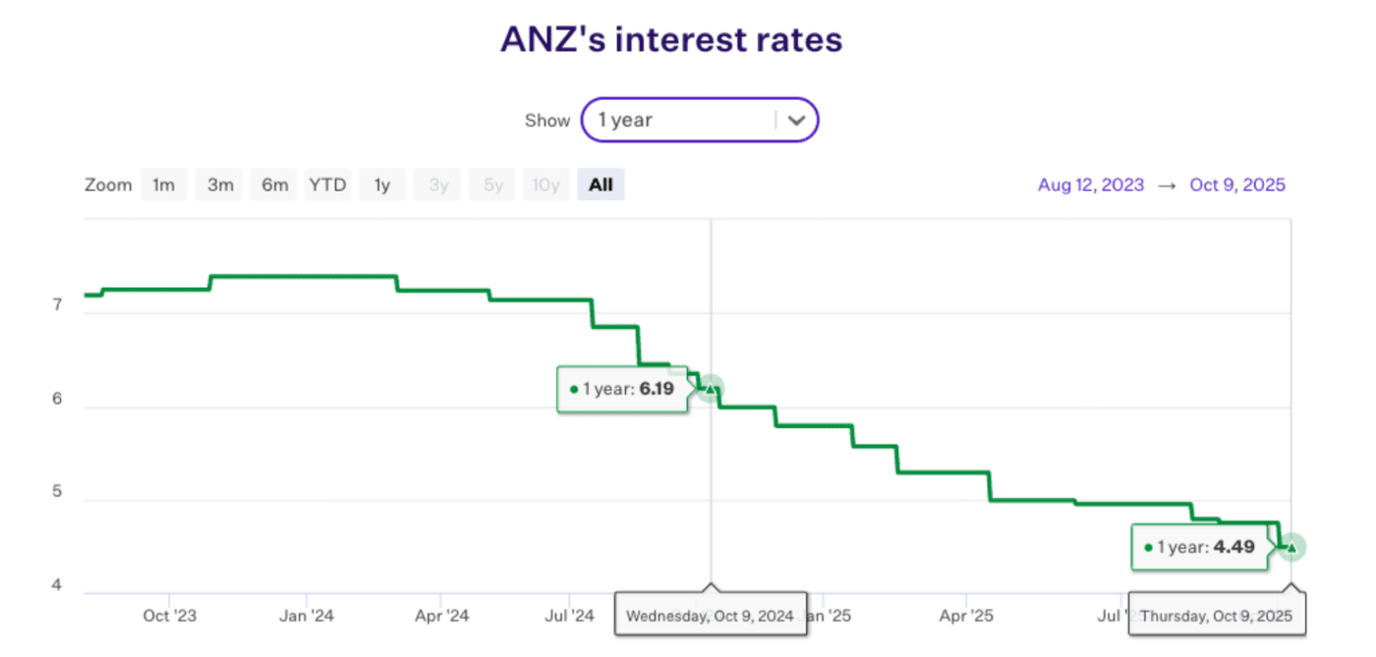Select the 6m zoom range
This screenshot has height=657, width=1376.
tap(275, 185)
